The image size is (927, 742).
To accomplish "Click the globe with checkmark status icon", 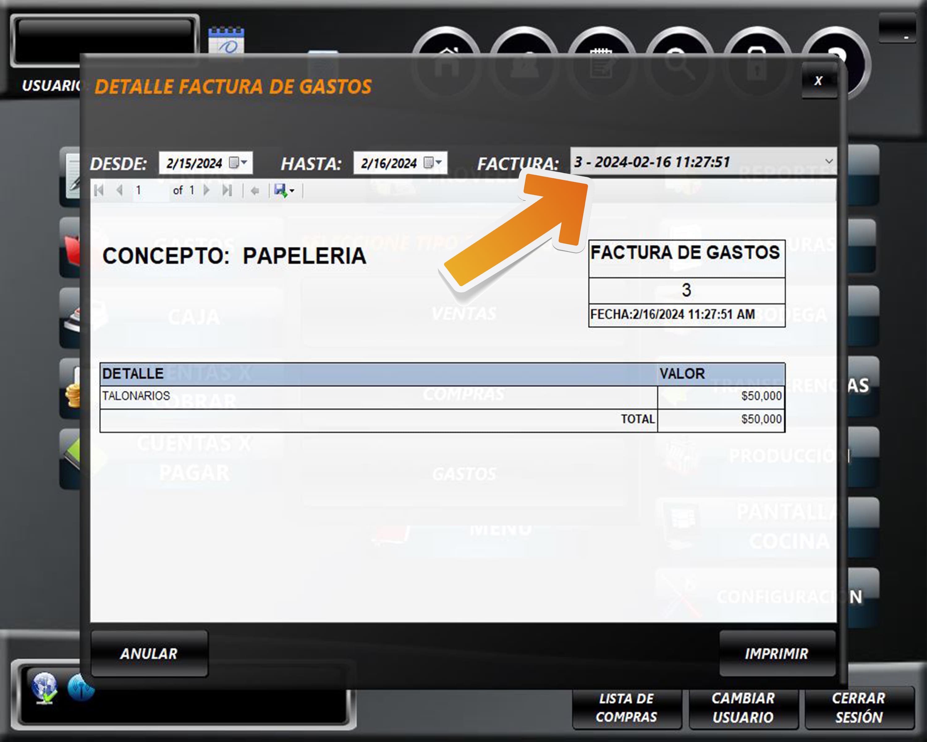I will [44, 687].
